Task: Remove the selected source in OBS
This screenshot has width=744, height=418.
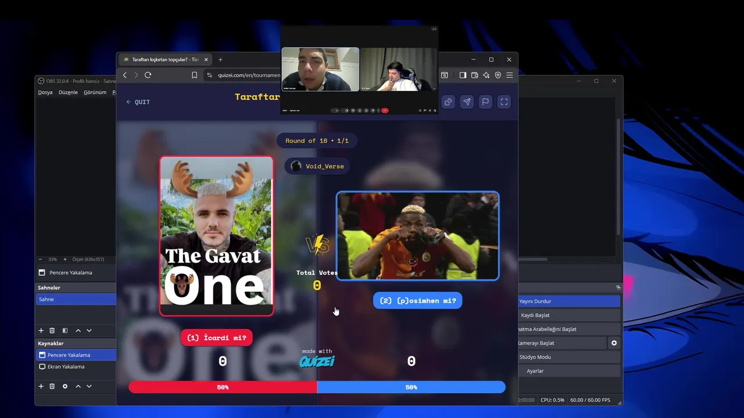Action: 52,386
